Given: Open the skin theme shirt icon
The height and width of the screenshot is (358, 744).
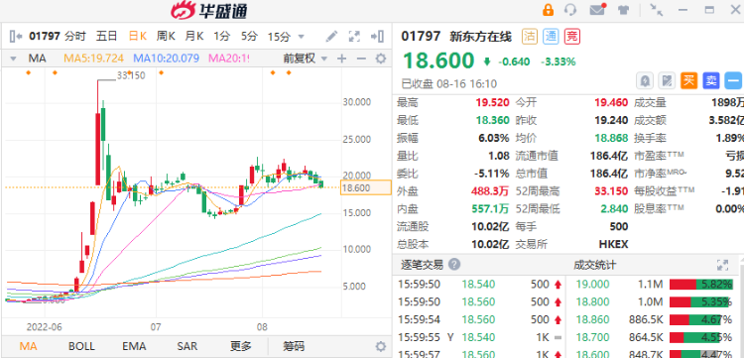Looking at the screenshot, I should click(623, 10).
